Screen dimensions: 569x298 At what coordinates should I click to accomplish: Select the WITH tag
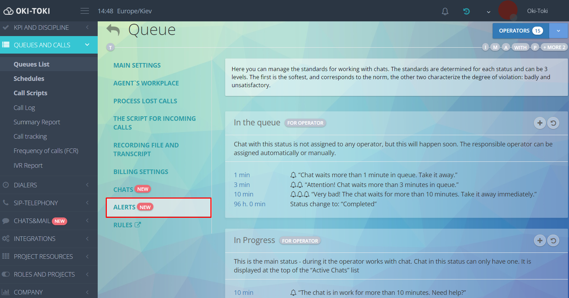[x=520, y=47]
